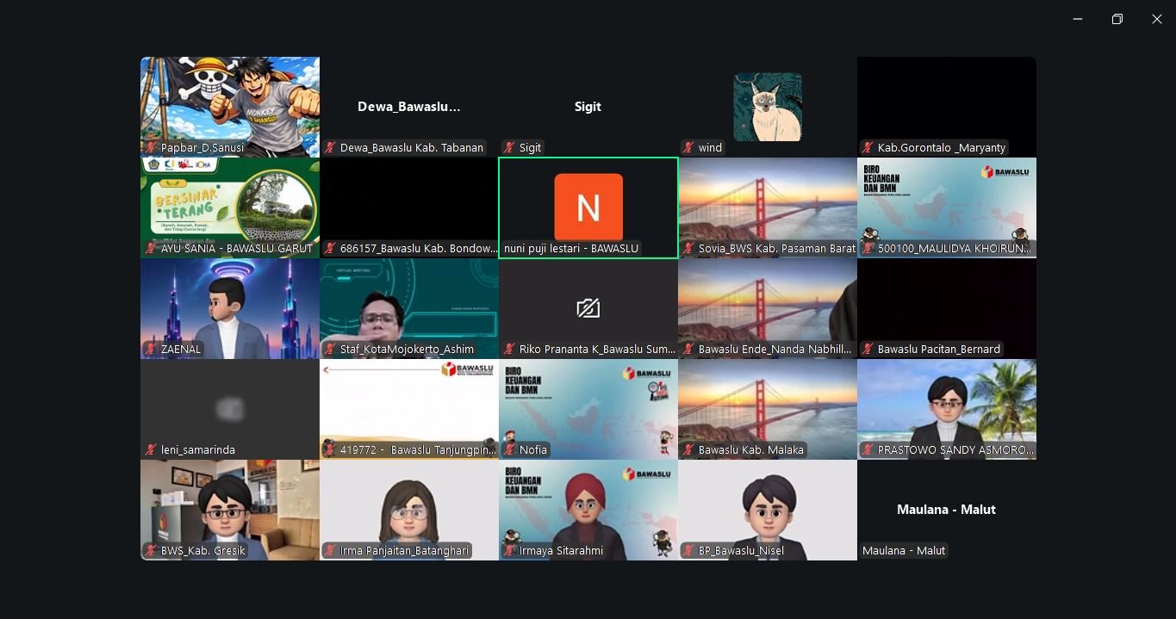Click the muted mic icon next to ZAENAL
The height and width of the screenshot is (619, 1176).
[151, 350]
